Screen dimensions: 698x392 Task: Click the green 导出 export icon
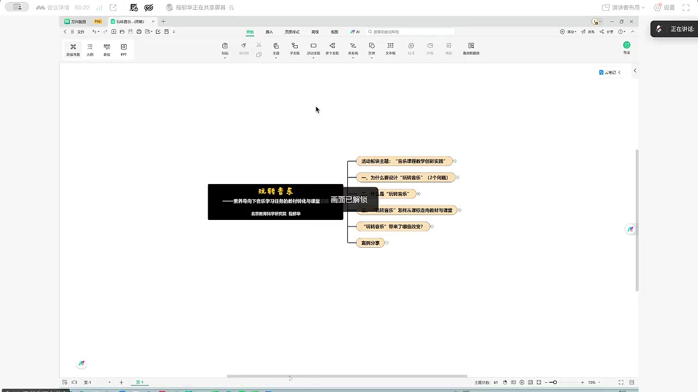tap(627, 45)
